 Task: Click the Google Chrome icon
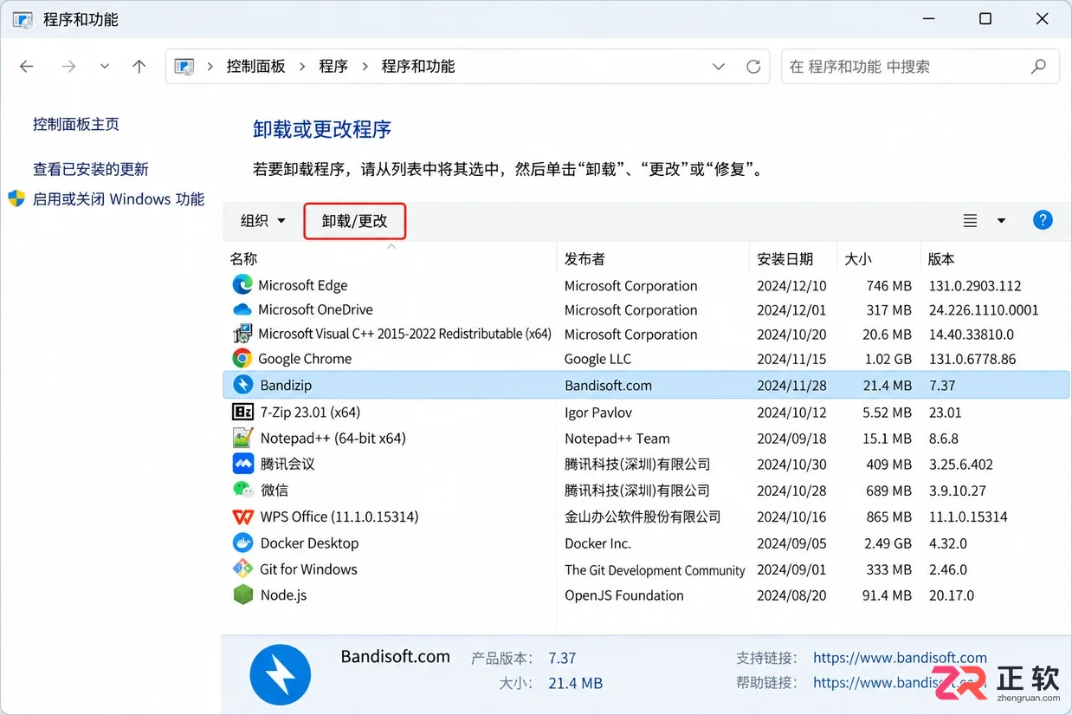coord(242,358)
